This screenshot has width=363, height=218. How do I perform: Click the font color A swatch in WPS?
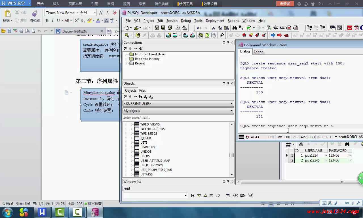pyautogui.click(x=98, y=20)
